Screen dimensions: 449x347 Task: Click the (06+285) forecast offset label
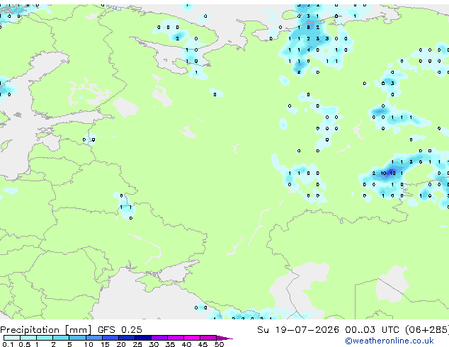click(x=426, y=330)
